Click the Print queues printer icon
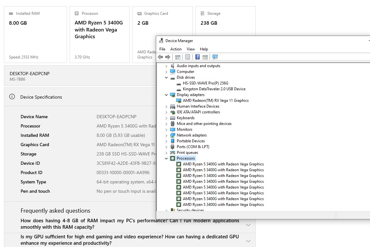This screenshot has width=370, height=247. [x=173, y=153]
